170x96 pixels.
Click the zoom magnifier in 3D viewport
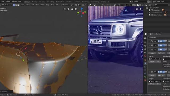(76, 9)
